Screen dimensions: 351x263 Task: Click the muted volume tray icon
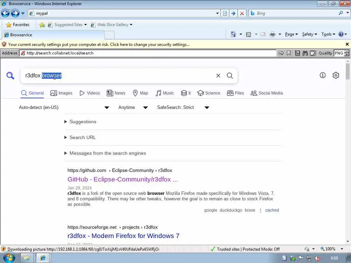pos(317,258)
